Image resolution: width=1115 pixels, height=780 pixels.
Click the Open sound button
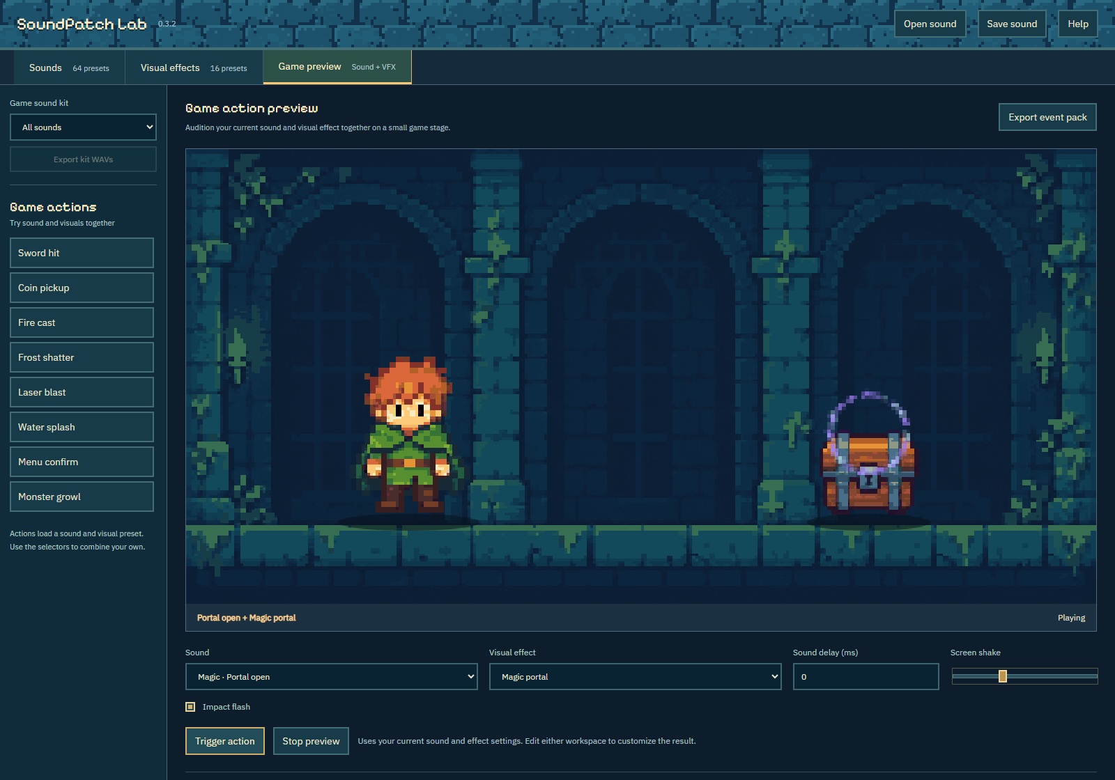(x=930, y=24)
